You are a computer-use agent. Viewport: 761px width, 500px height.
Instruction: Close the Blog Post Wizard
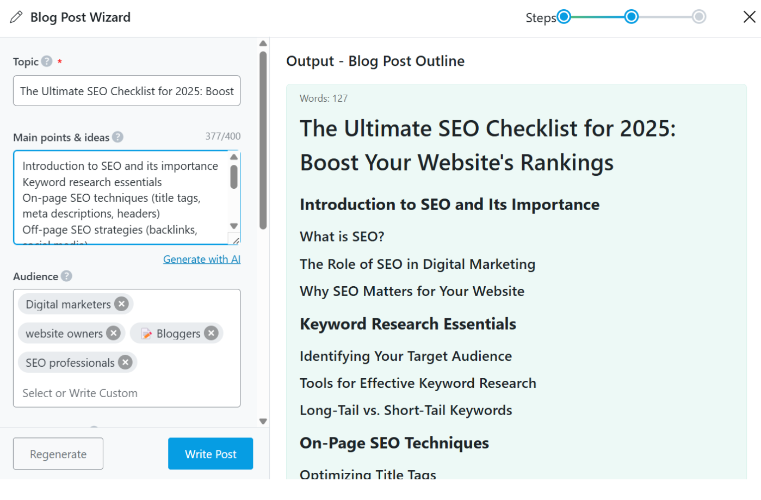pos(749,17)
